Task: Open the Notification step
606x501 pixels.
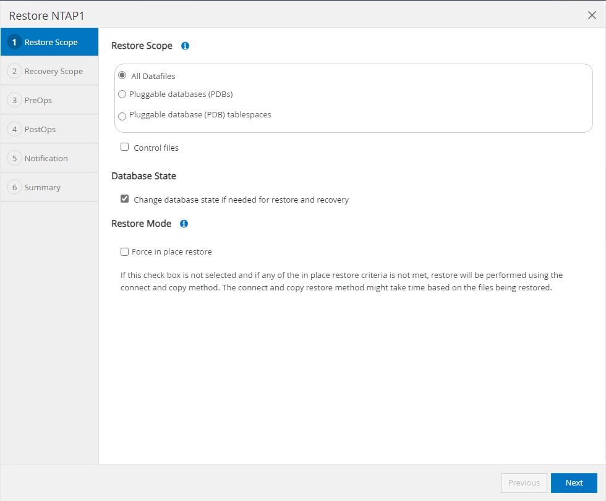Action: (46, 158)
